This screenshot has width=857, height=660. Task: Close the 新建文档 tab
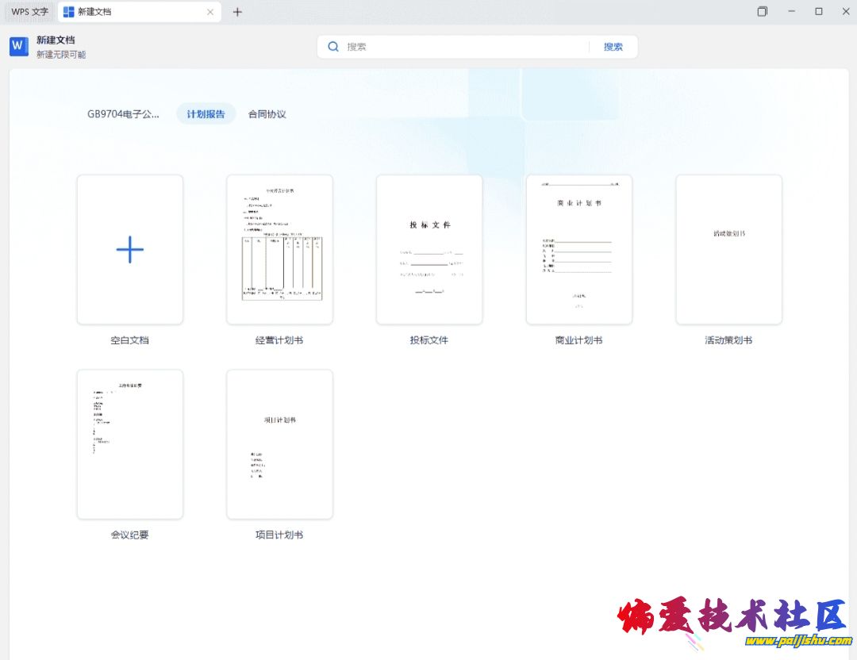[210, 12]
